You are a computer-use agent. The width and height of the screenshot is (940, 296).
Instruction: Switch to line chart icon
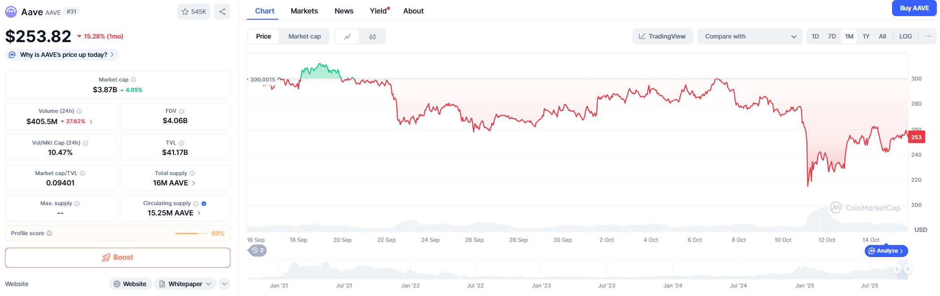pyautogui.click(x=347, y=36)
